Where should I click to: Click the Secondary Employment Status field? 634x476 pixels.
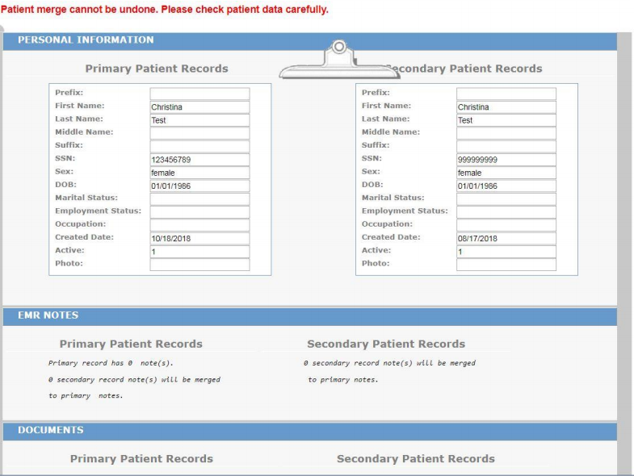click(x=506, y=211)
